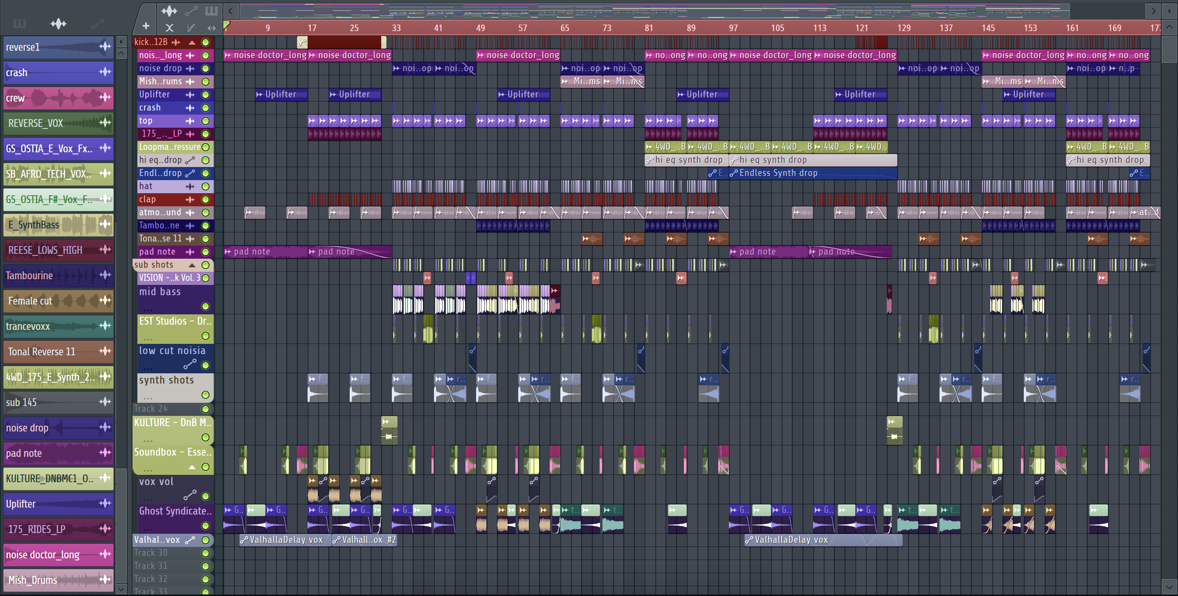Select the automation clips filter in picker panel
1178x596 pixels.
pyautogui.click(x=97, y=23)
